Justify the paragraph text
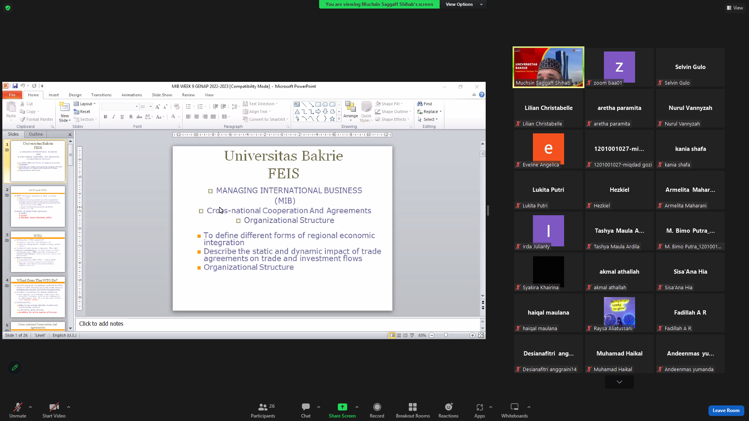The width and height of the screenshot is (749, 421). coord(213,117)
